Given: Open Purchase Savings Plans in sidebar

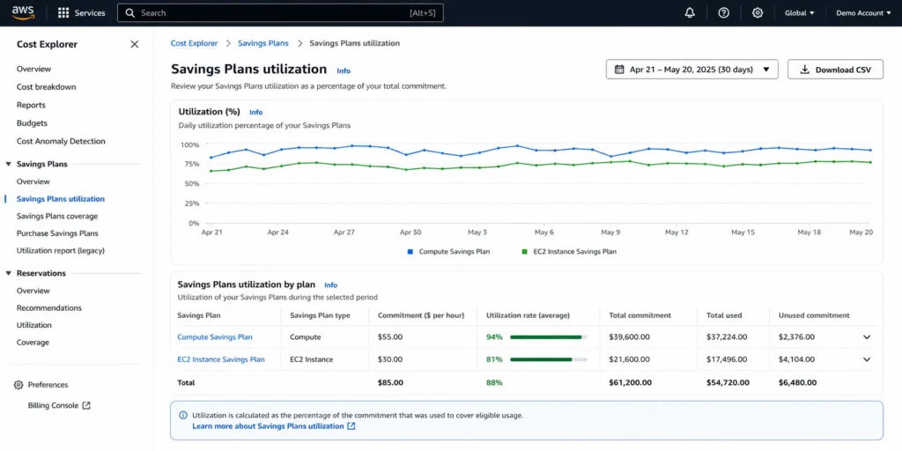Looking at the screenshot, I should pos(57,233).
